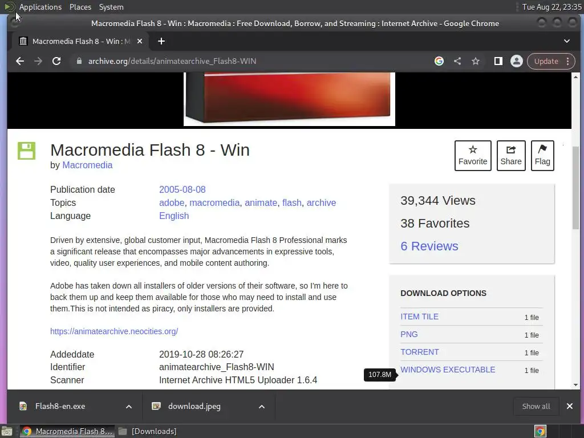Viewport: 584px width, 438px height.
Task: Click the Flash8-en.exe download file icon
Action: click(23, 406)
